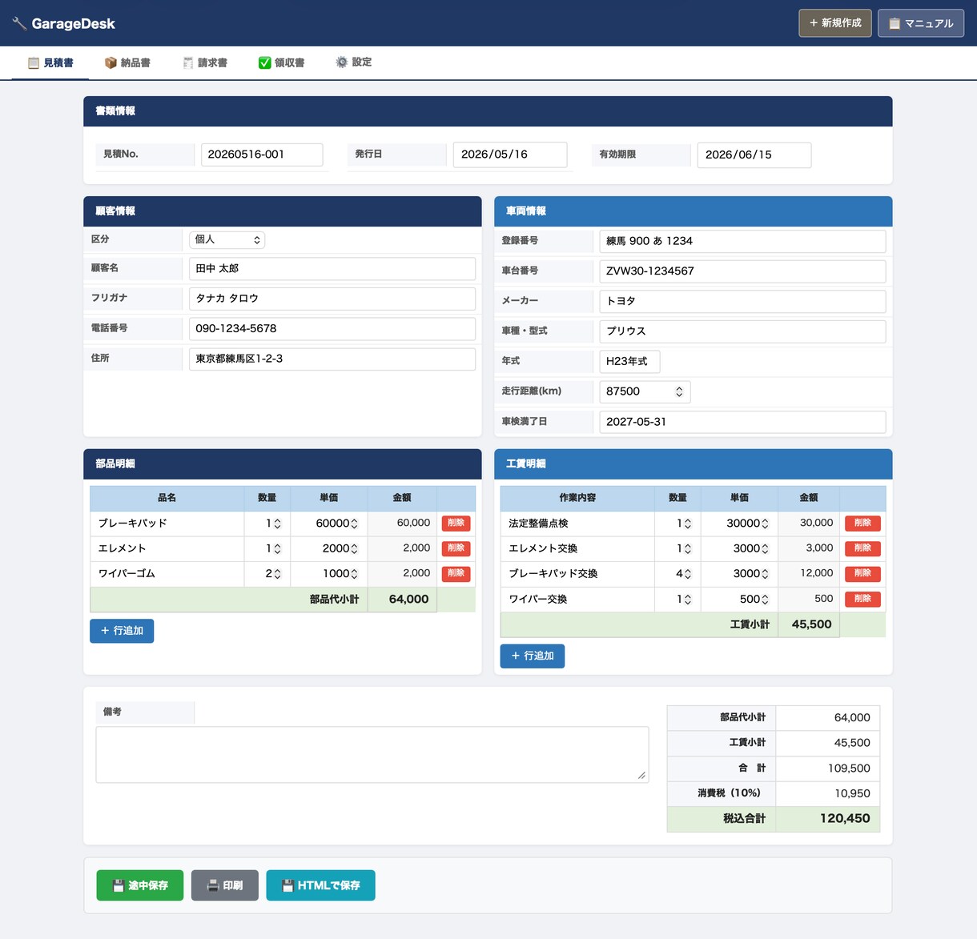The width and height of the screenshot is (977, 939).
Task: Open the 領収書 tab
Action: [281, 62]
